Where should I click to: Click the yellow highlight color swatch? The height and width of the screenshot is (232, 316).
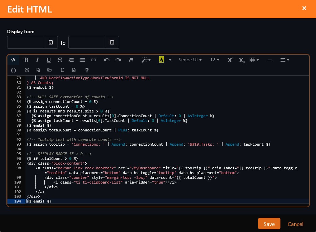coord(162,60)
